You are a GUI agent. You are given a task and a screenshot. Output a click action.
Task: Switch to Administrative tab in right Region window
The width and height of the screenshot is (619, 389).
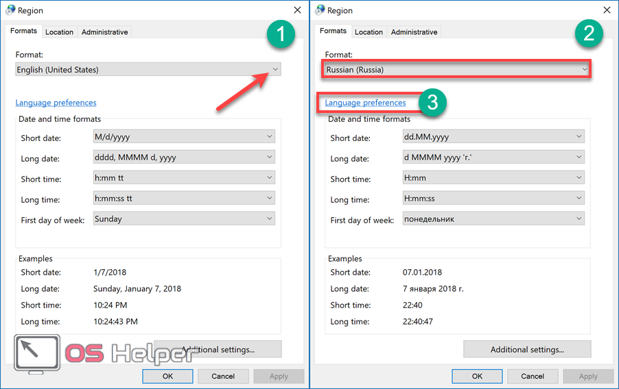tap(414, 32)
